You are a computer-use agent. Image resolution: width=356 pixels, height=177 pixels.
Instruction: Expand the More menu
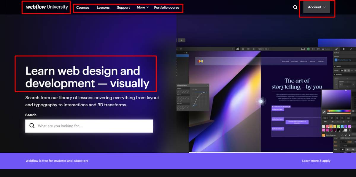click(x=143, y=7)
